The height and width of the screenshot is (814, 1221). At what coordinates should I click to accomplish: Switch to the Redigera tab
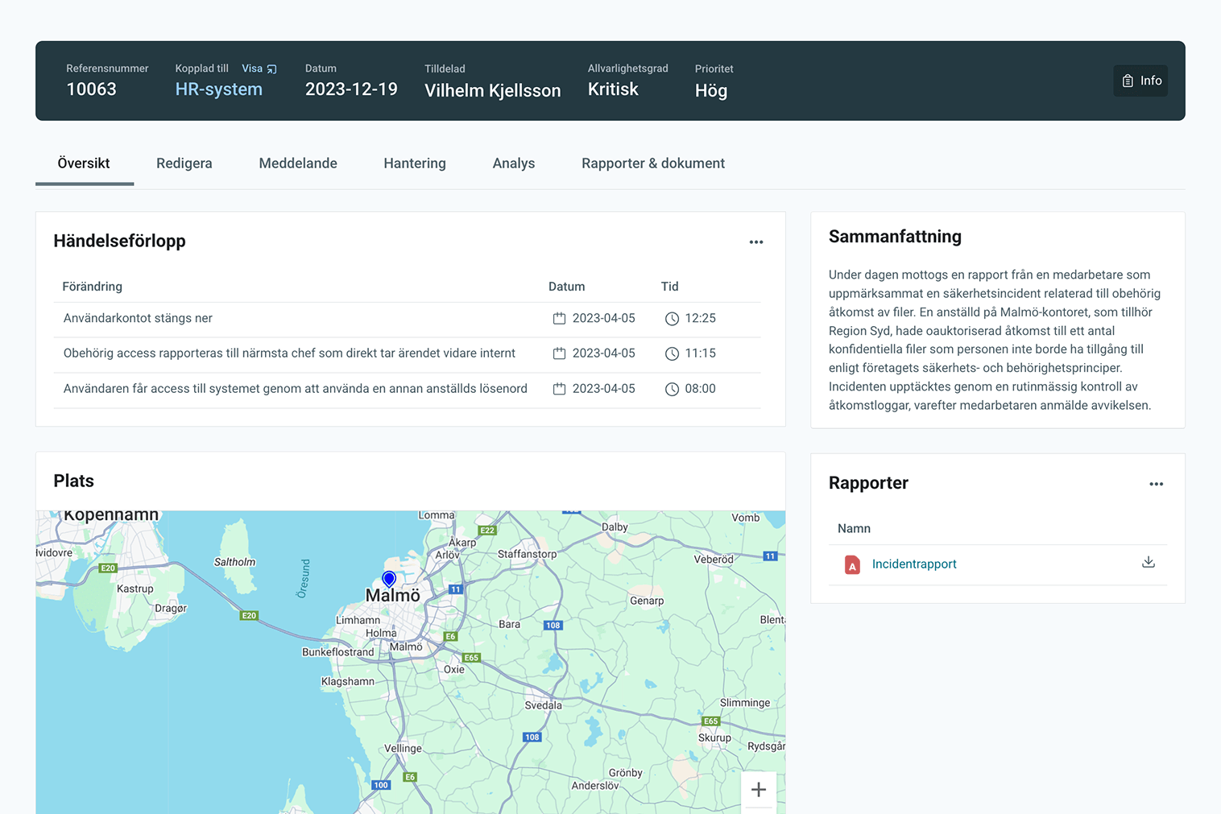point(184,163)
